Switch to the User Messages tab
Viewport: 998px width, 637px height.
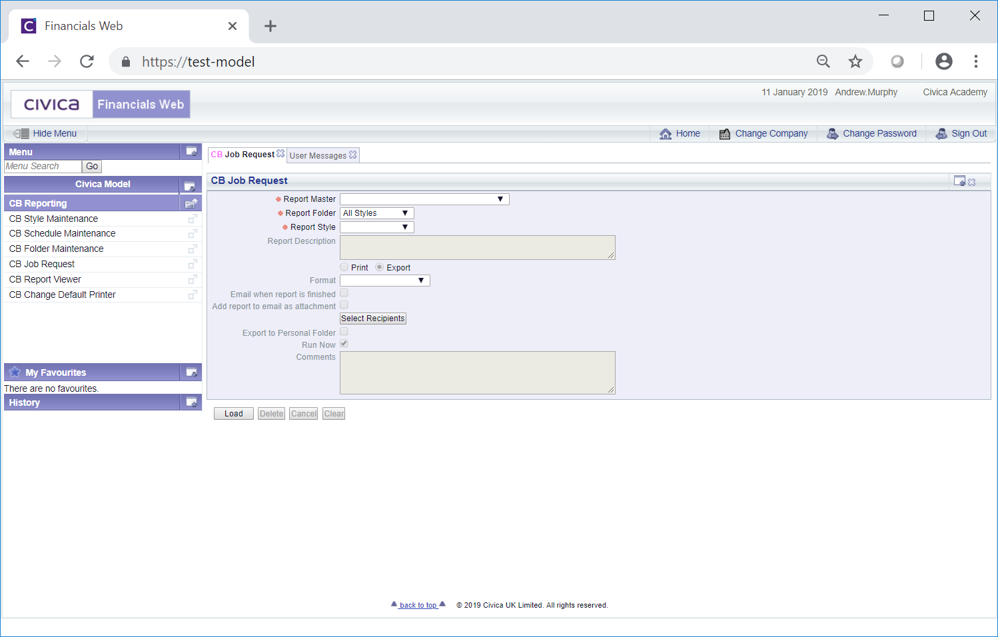[x=318, y=156]
